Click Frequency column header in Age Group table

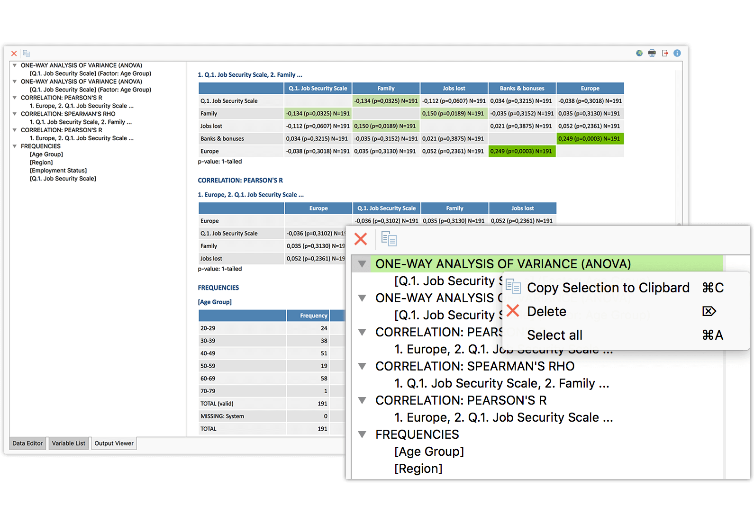click(x=308, y=316)
